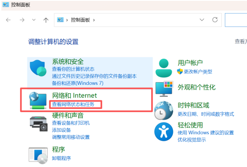This screenshot has height=167, width=247.
Task: Click the Back navigation arrow
Action: point(8,20)
